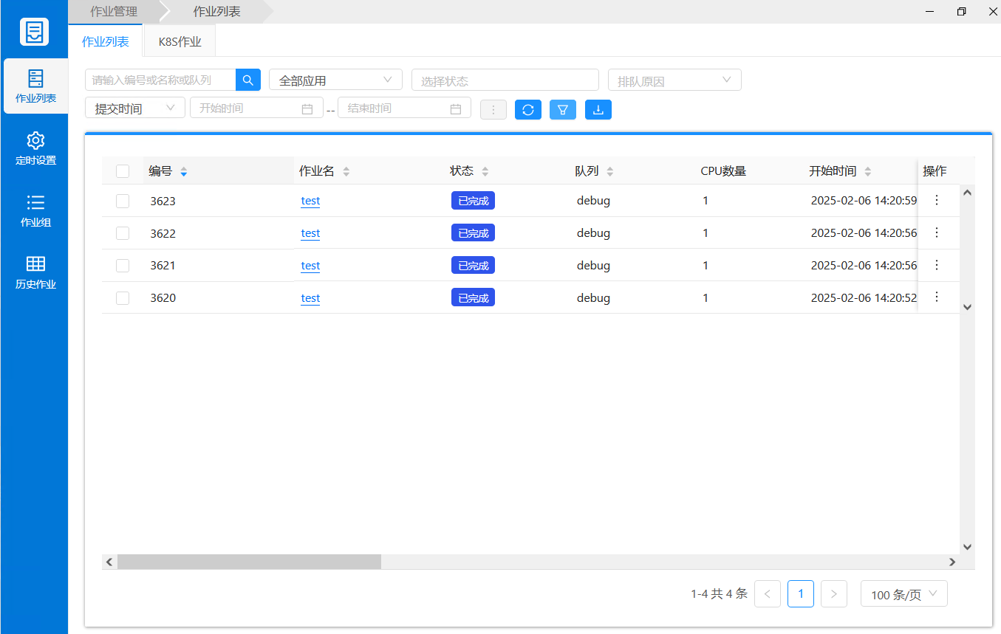Click the download export icon button
The height and width of the screenshot is (634, 1001).
pyautogui.click(x=598, y=109)
